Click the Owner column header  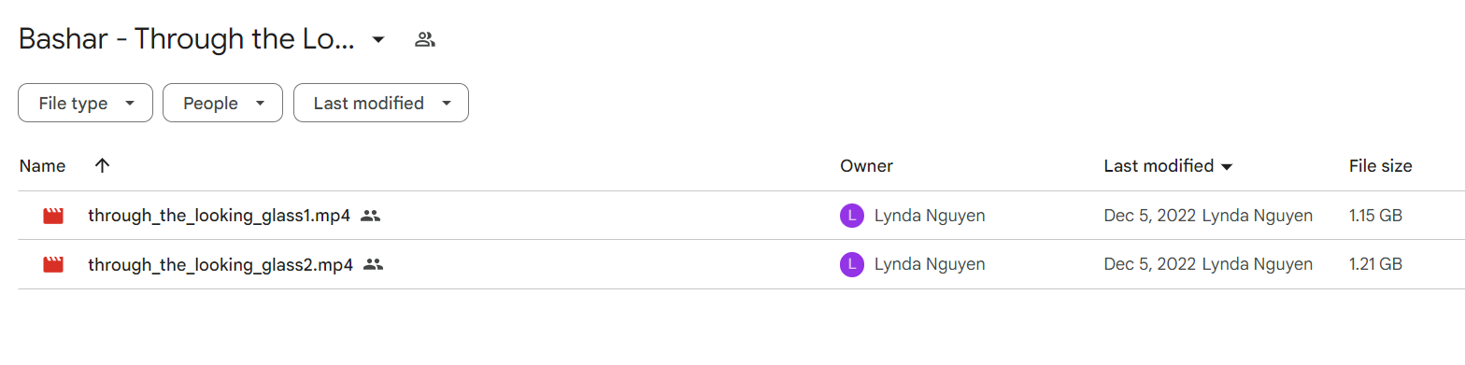pyautogui.click(x=866, y=166)
